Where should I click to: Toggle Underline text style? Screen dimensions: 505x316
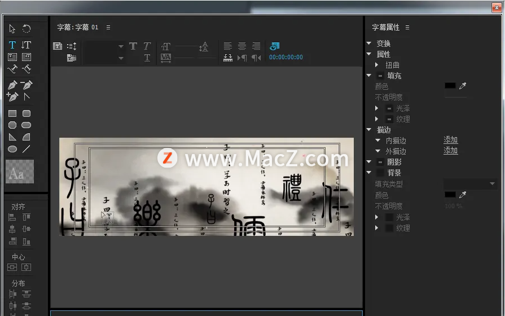147,58
